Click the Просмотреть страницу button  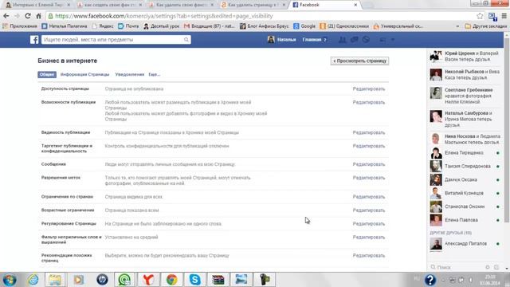click(x=359, y=61)
